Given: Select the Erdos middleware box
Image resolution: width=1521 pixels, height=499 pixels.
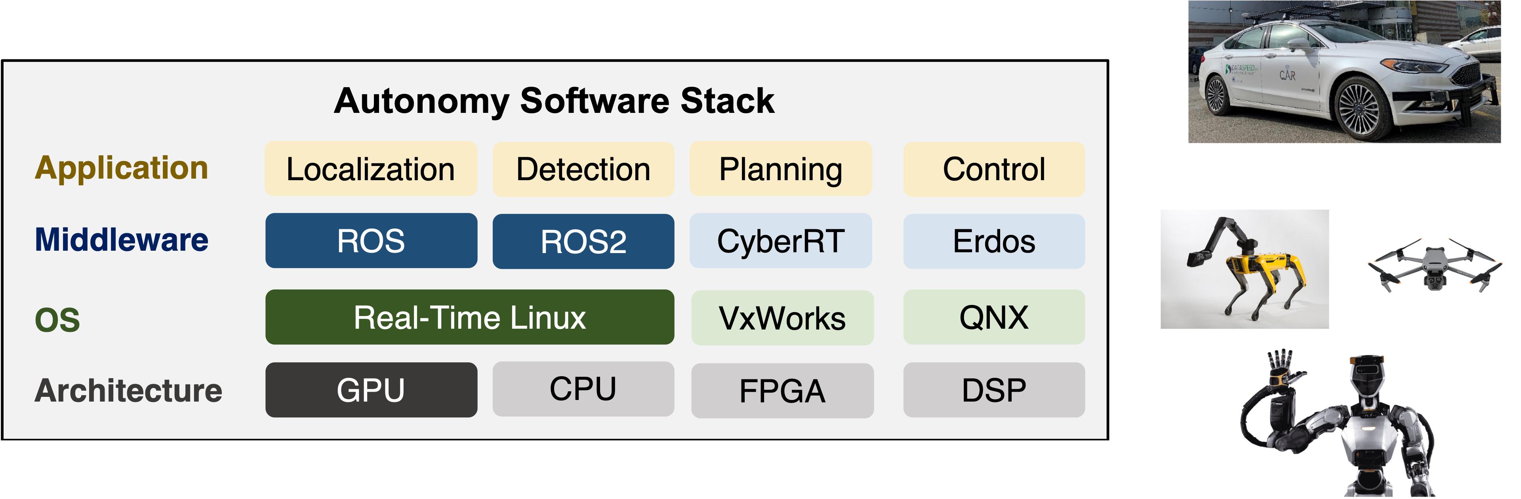Looking at the screenshot, I should point(994,241).
